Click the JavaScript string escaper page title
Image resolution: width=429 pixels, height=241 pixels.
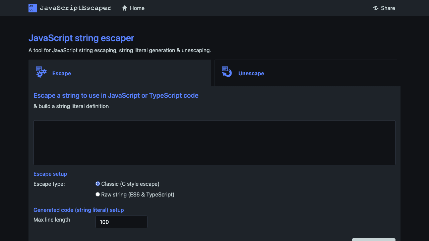(81, 38)
